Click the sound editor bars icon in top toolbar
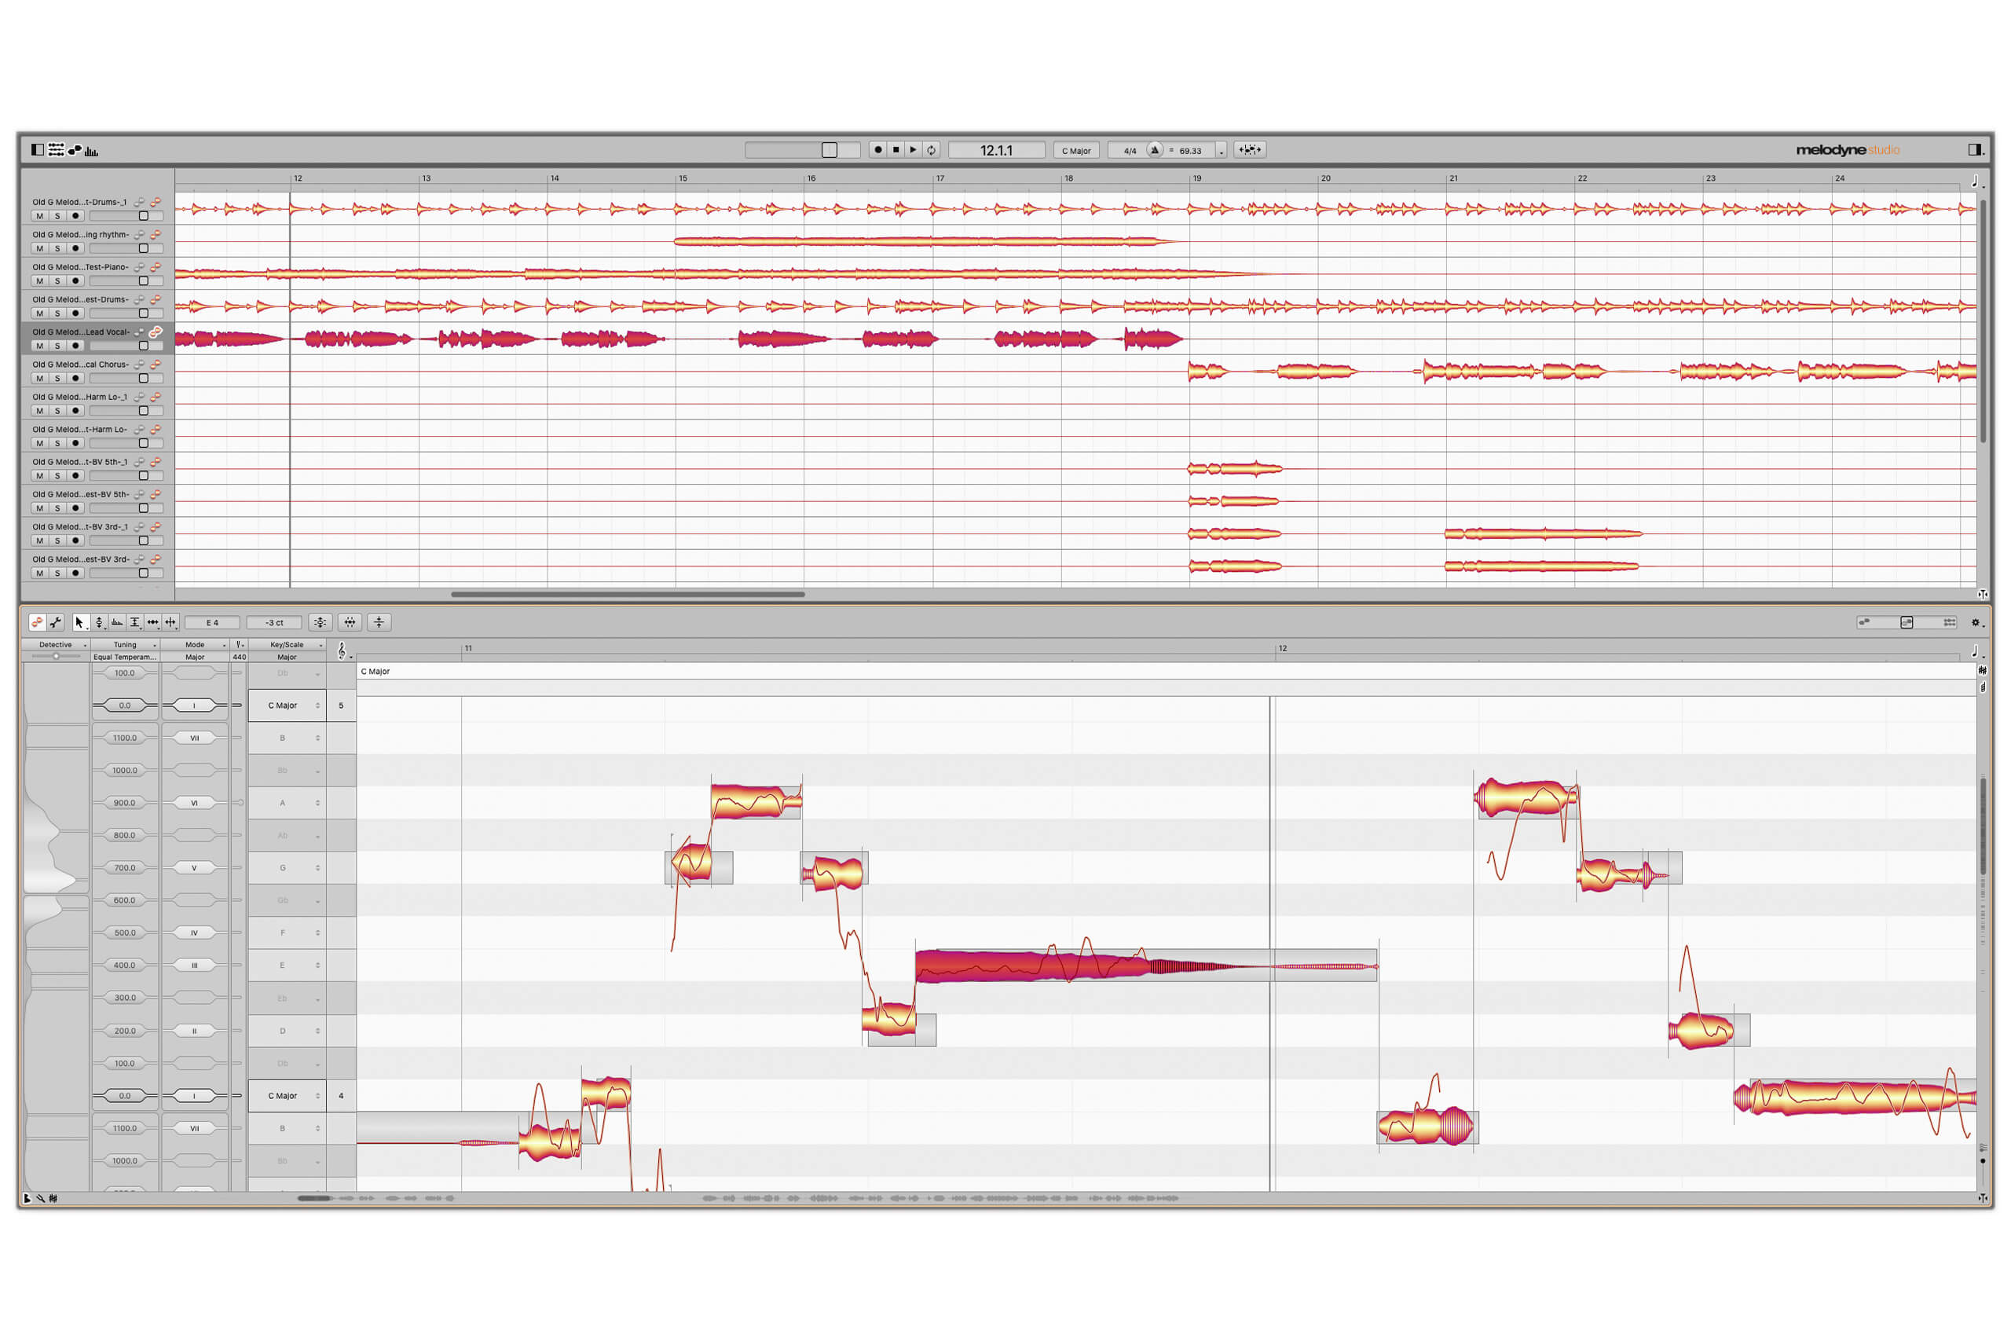This screenshot has width=2011, height=1341. tap(91, 152)
